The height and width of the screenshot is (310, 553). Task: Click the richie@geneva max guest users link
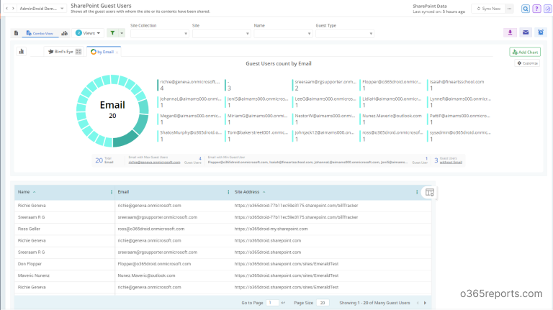(154, 163)
